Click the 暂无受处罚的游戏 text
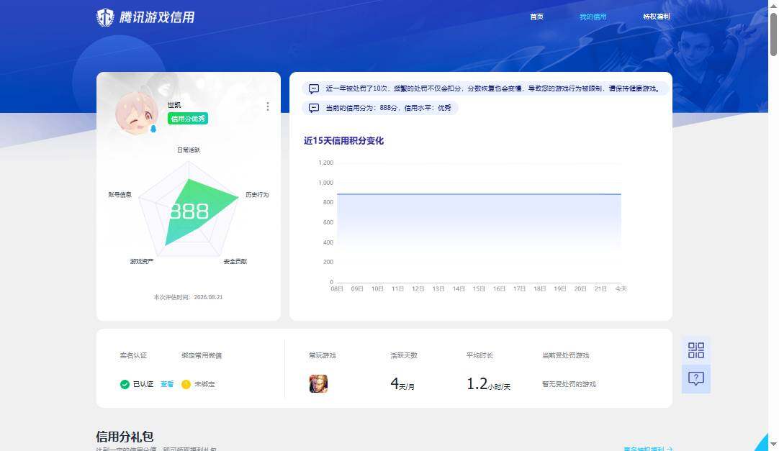Image resolution: width=779 pixels, height=451 pixels. click(x=569, y=385)
